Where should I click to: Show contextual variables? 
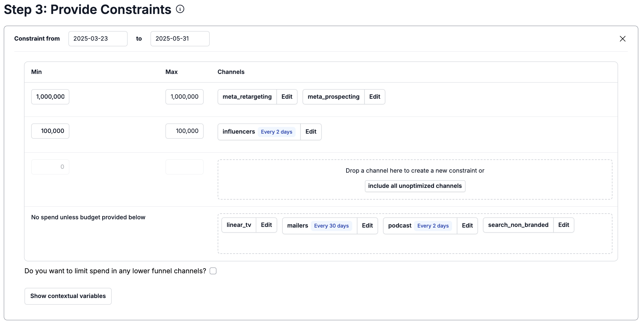(68, 296)
